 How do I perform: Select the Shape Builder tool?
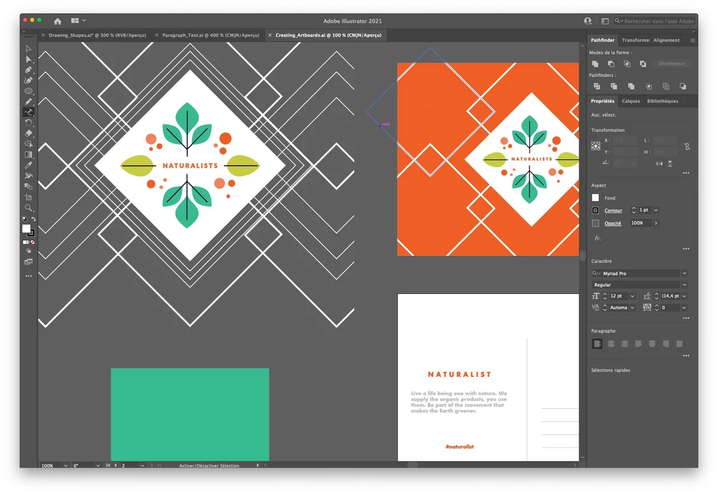28,144
